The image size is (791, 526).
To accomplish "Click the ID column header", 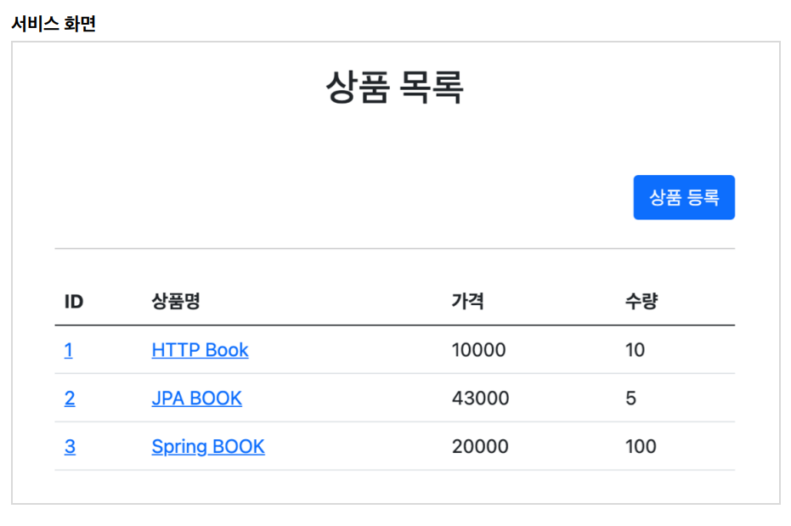I will 74,302.
